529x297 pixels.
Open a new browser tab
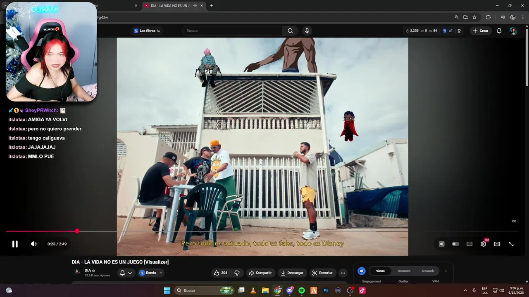(x=212, y=6)
